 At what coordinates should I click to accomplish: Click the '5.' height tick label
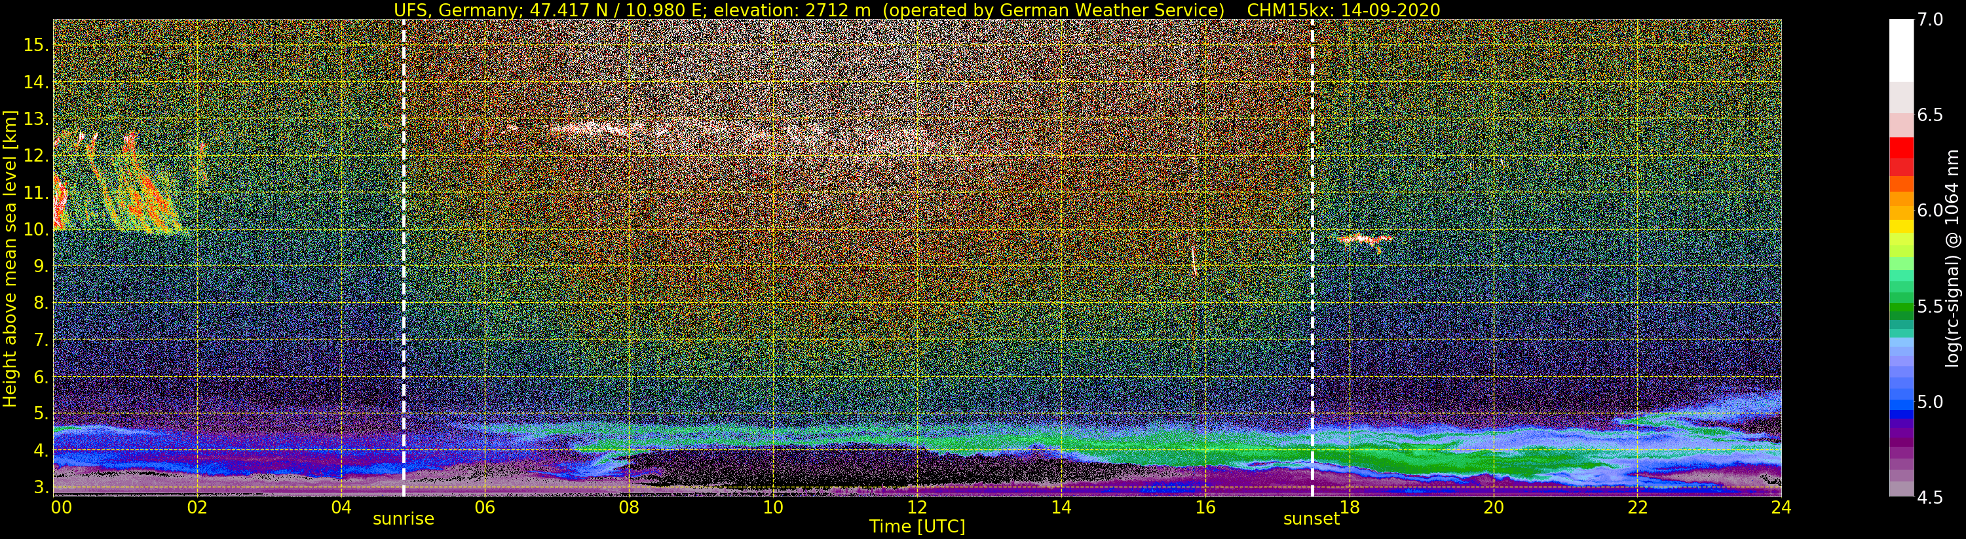click(41, 414)
